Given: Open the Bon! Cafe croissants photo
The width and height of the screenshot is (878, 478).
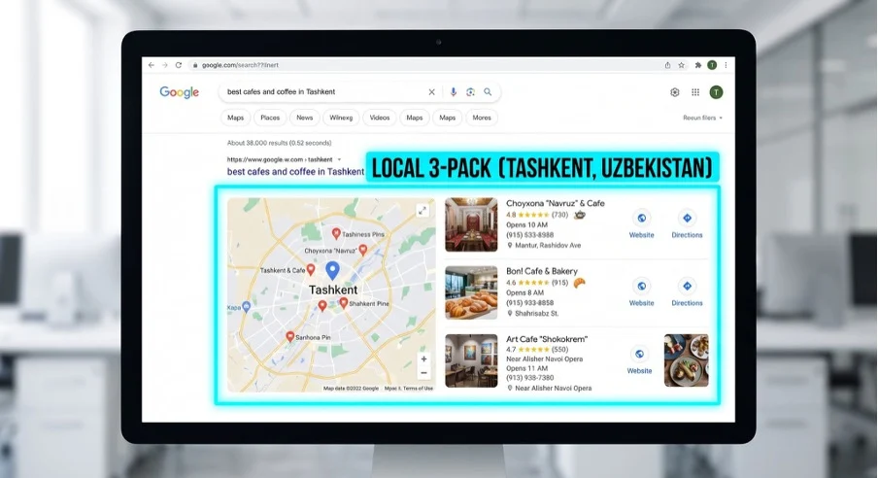Looking at the screenshot, I should (471, 292).
